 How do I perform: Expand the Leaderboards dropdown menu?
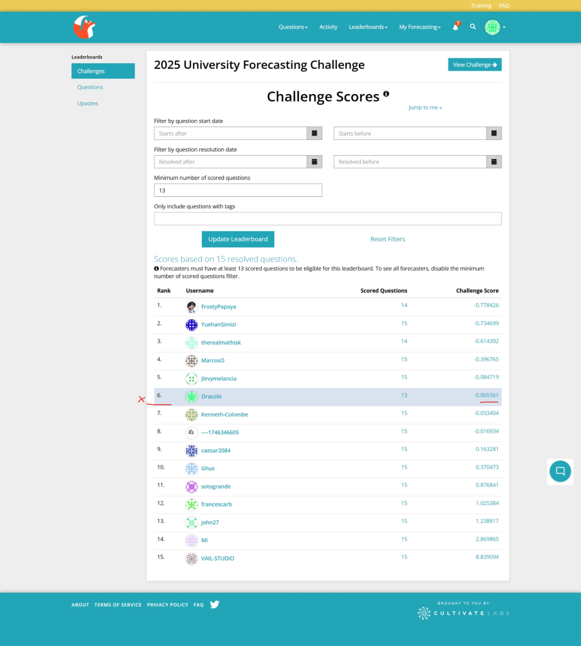coord(368,27)
